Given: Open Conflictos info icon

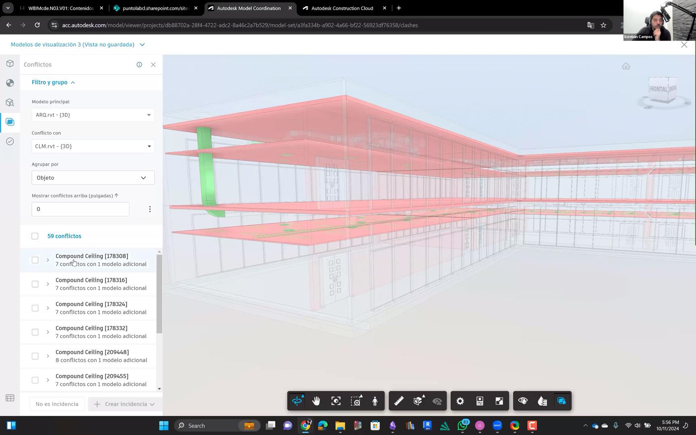Looking at the screenshot, I should coord(139,65).
